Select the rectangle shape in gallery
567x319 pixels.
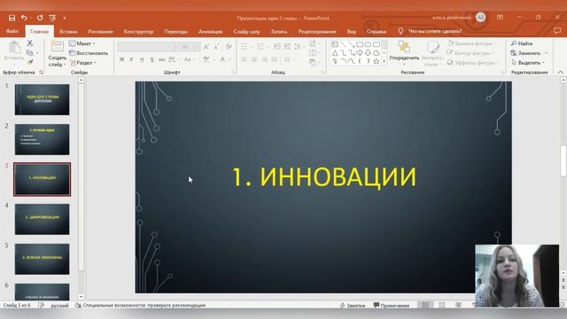tap(360, 44)
